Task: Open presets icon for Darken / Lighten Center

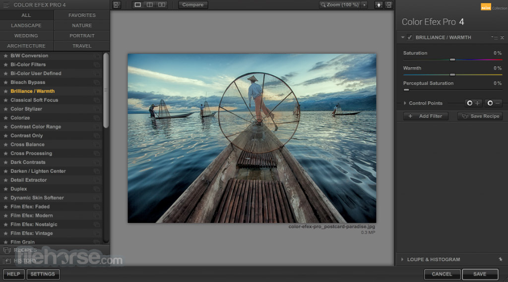Action: [97, 171]
